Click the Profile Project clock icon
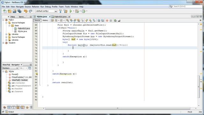 84,11
